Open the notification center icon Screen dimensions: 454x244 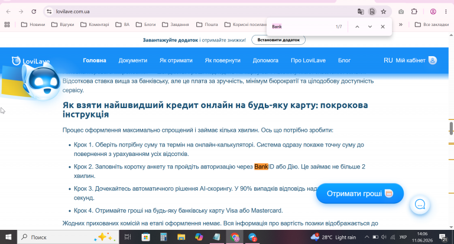click(443, 238)
